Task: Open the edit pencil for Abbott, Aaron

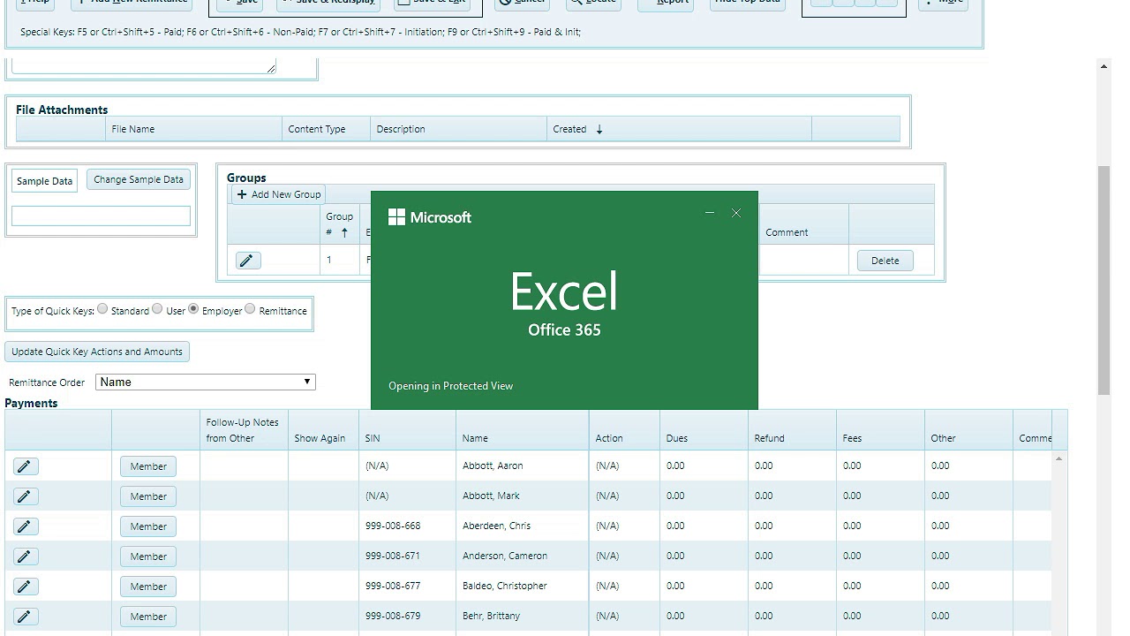Action: click(25, 466)
